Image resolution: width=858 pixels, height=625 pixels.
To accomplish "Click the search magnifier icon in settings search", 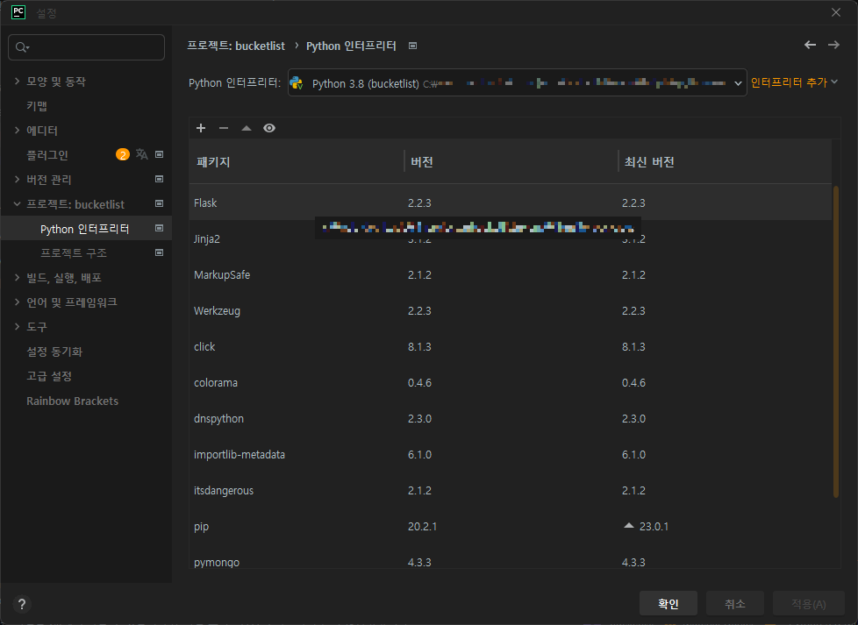I will [22, 47].
